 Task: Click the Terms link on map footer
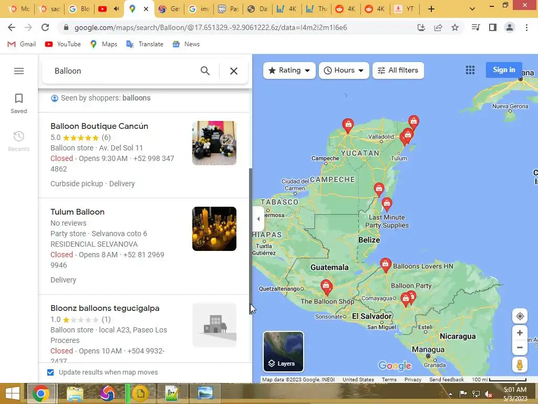pos(389,380)
